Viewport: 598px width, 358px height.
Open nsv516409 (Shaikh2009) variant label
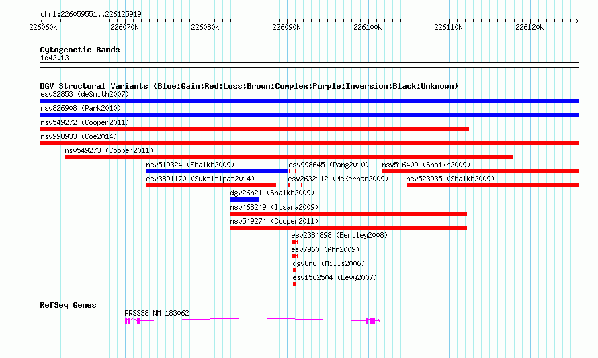coord(426,165)
